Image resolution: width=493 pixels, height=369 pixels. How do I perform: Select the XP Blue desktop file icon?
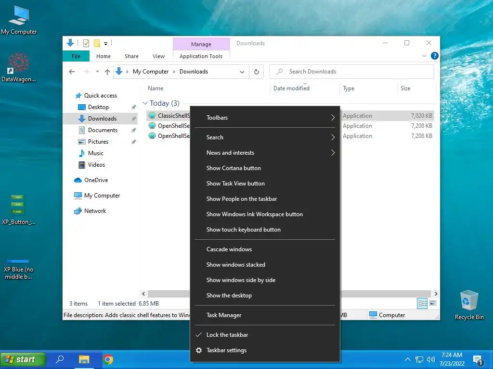(18, 269)
